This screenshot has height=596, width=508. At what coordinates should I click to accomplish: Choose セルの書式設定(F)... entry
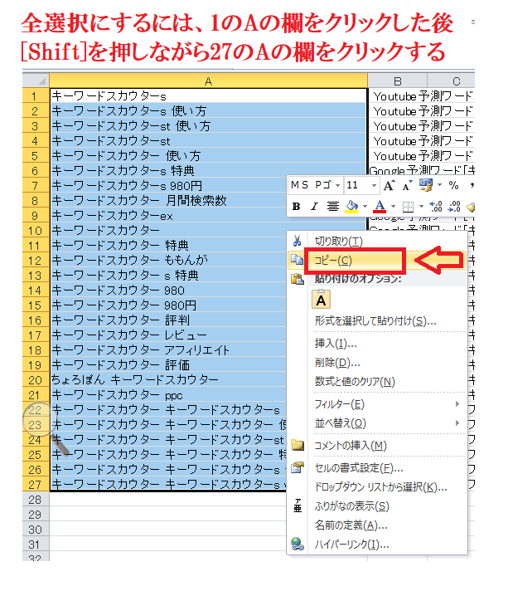click(x=359, y=468)
